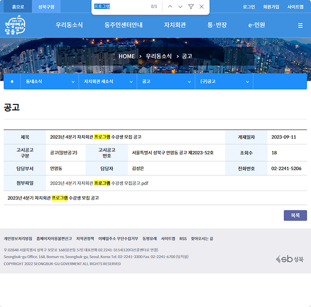Viewport: 311px width, 307px height.
Task: Click 공고 in the breadcrumb
Action: 187,56
